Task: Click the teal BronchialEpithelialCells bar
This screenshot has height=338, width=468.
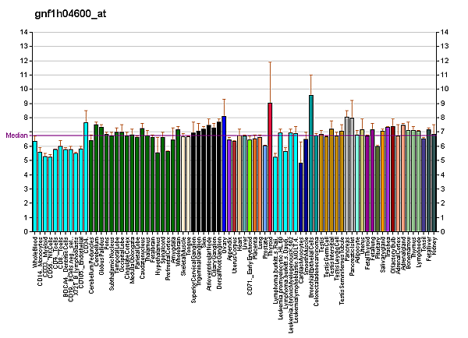Action: [311, 163]
